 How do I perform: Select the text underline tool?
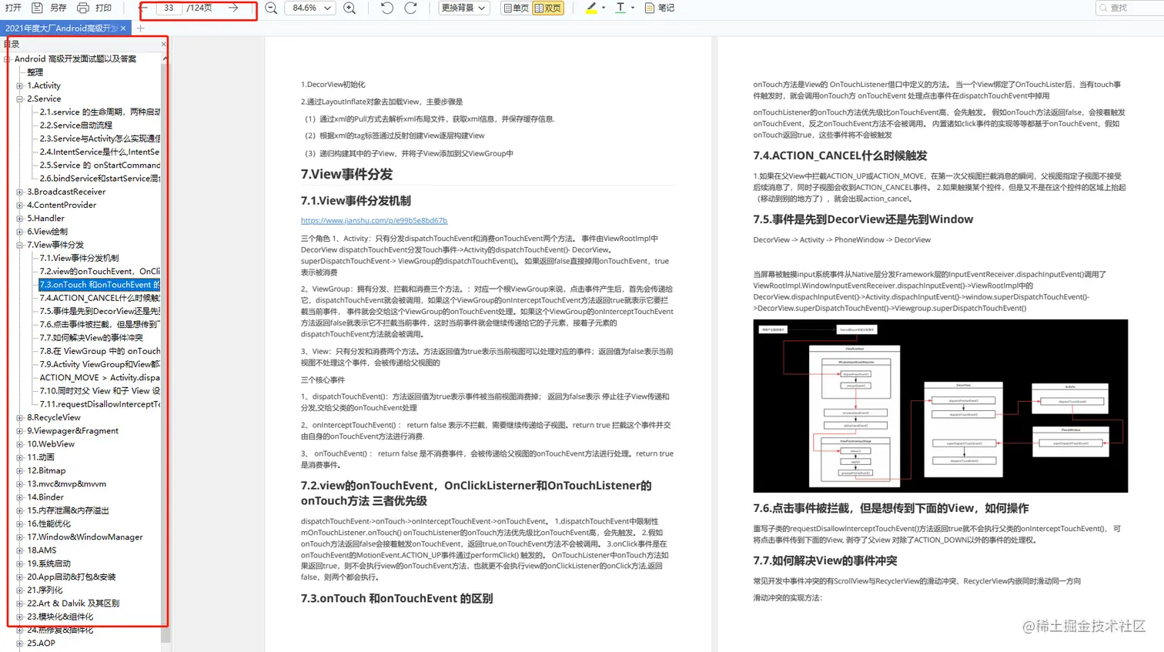coord(620,8)
